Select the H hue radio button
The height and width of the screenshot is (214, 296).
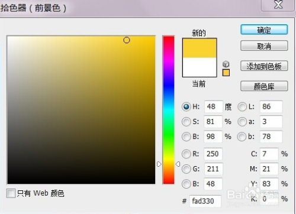tap(186, 107)
